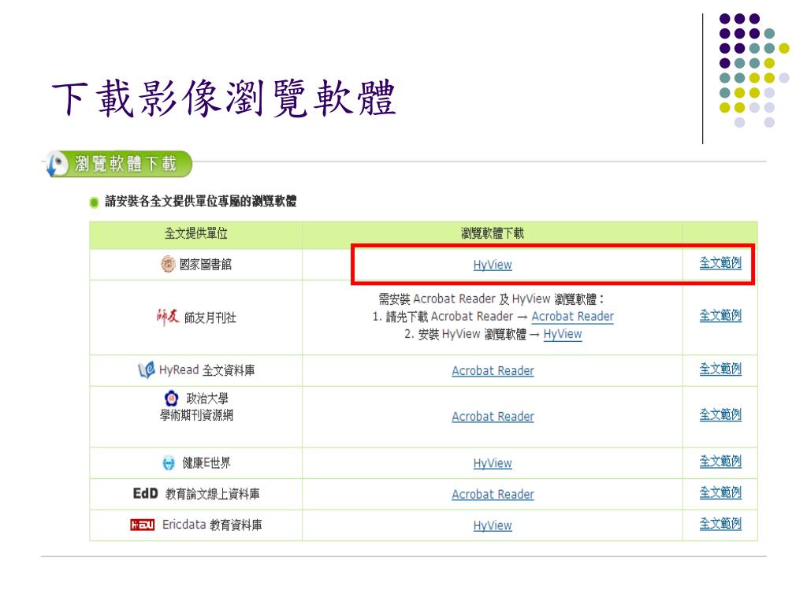Image resolution: width=807 pixels, height=605 pixels.
Task: Open 全文範例 link for Ericdata row
Action: [720, 524]
